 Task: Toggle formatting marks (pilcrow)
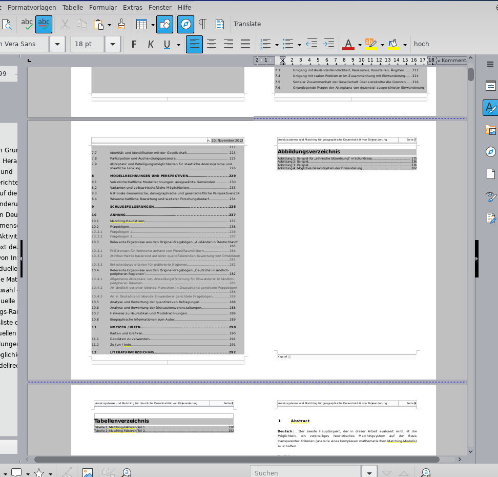[202, 25]
